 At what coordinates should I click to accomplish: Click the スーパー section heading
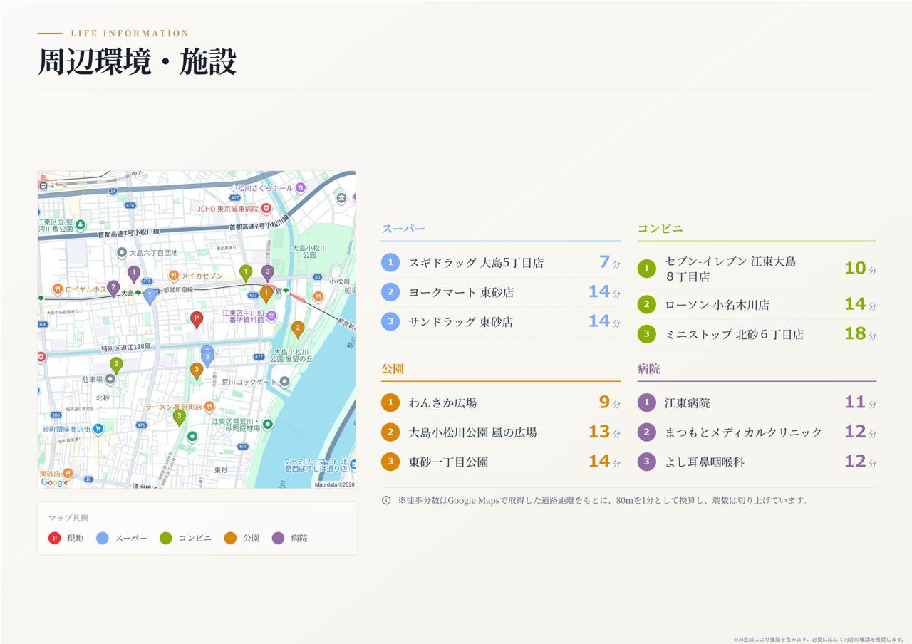(403, 229)
